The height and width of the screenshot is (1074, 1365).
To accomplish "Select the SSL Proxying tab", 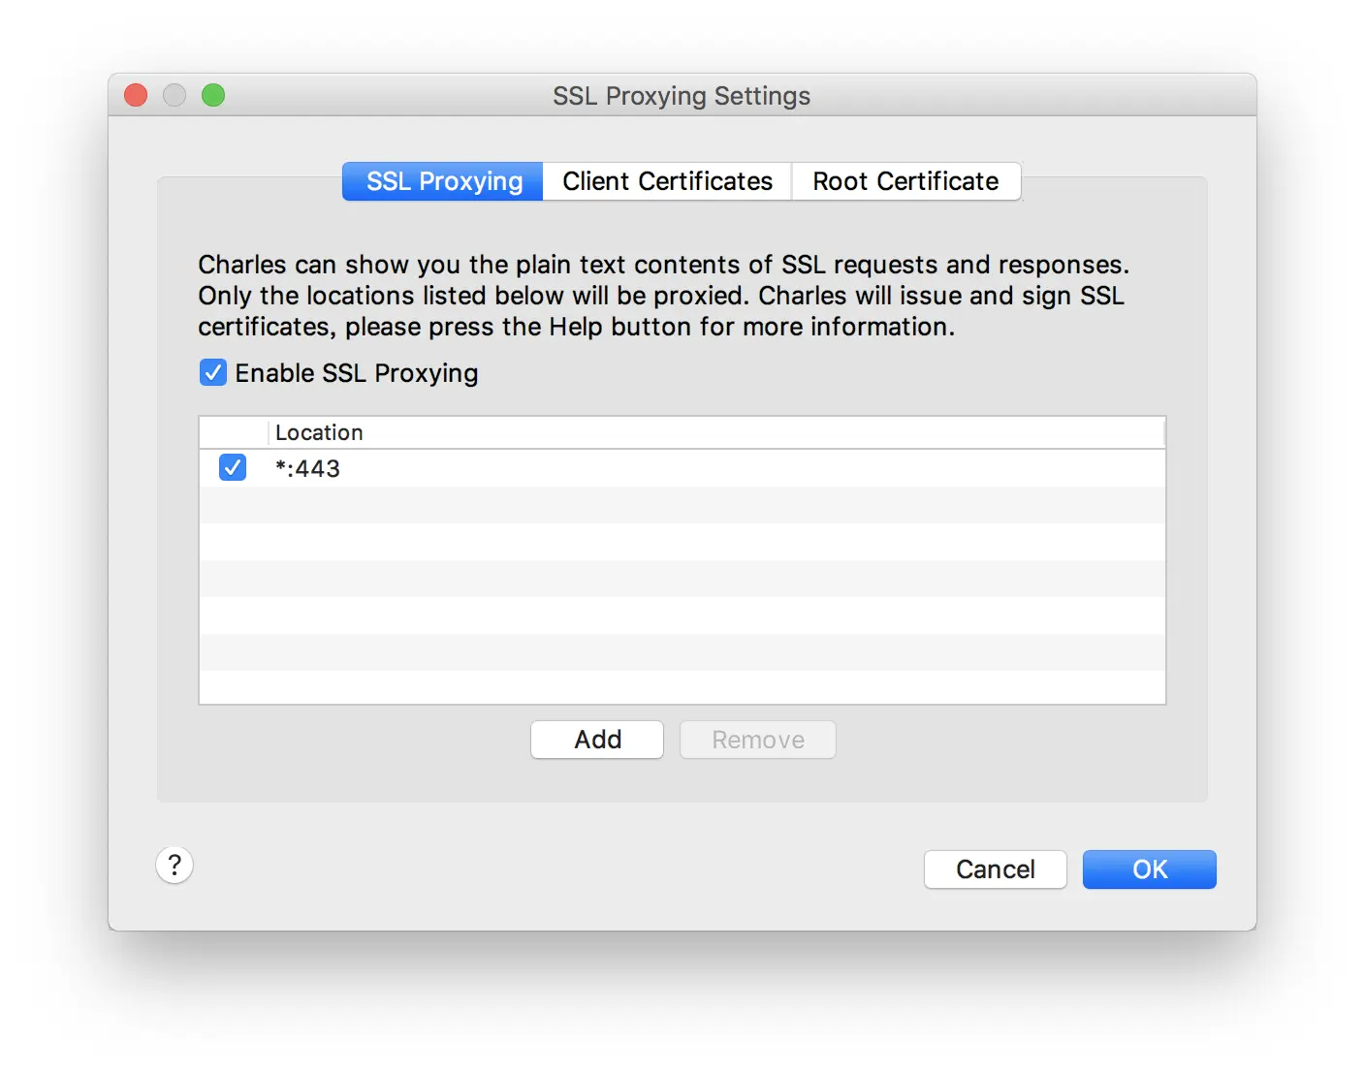I will pyautogui.click(x=443, y=181).
